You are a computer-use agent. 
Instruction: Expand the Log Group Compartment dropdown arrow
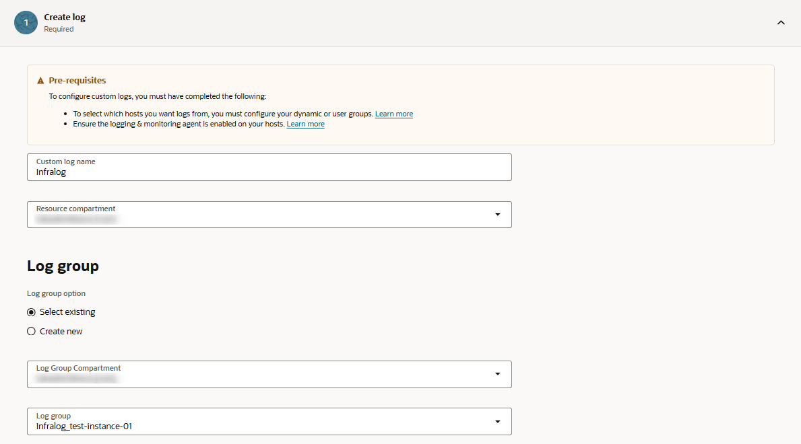click(x=497, y=374)
